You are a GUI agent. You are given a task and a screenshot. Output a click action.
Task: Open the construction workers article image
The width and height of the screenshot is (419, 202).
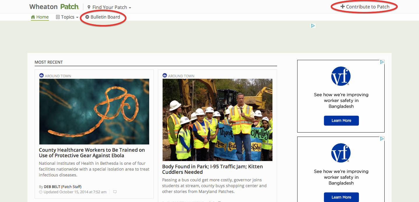(x=217, y=120)
